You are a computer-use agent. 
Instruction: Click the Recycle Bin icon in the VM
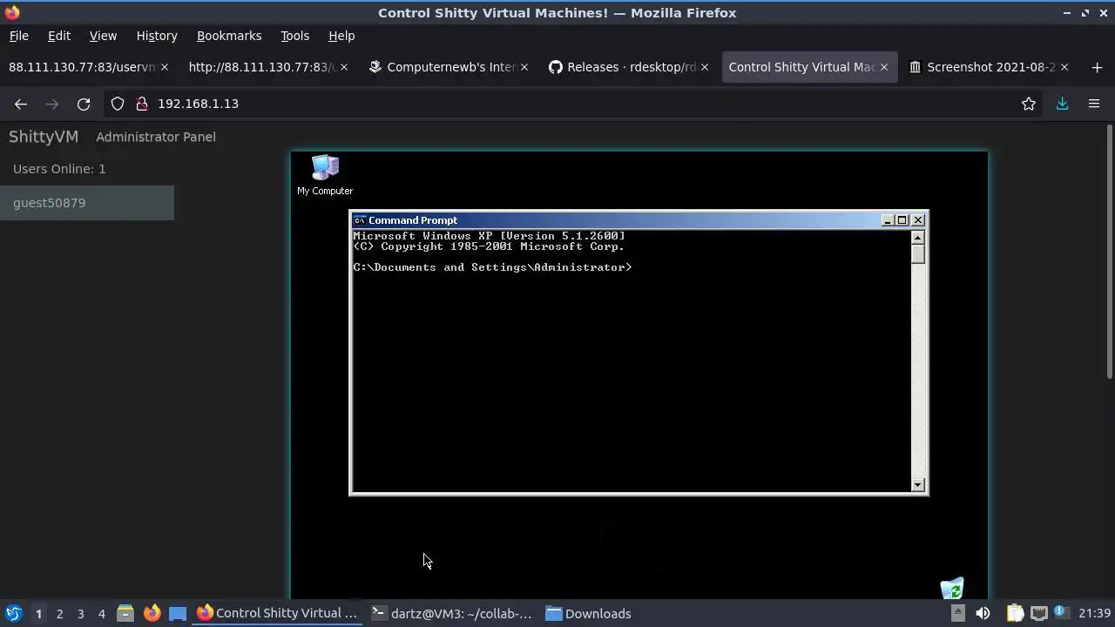(952, 588)
